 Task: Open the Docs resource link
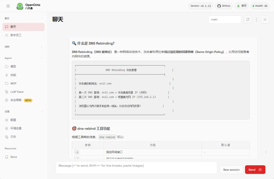point(24,157)
